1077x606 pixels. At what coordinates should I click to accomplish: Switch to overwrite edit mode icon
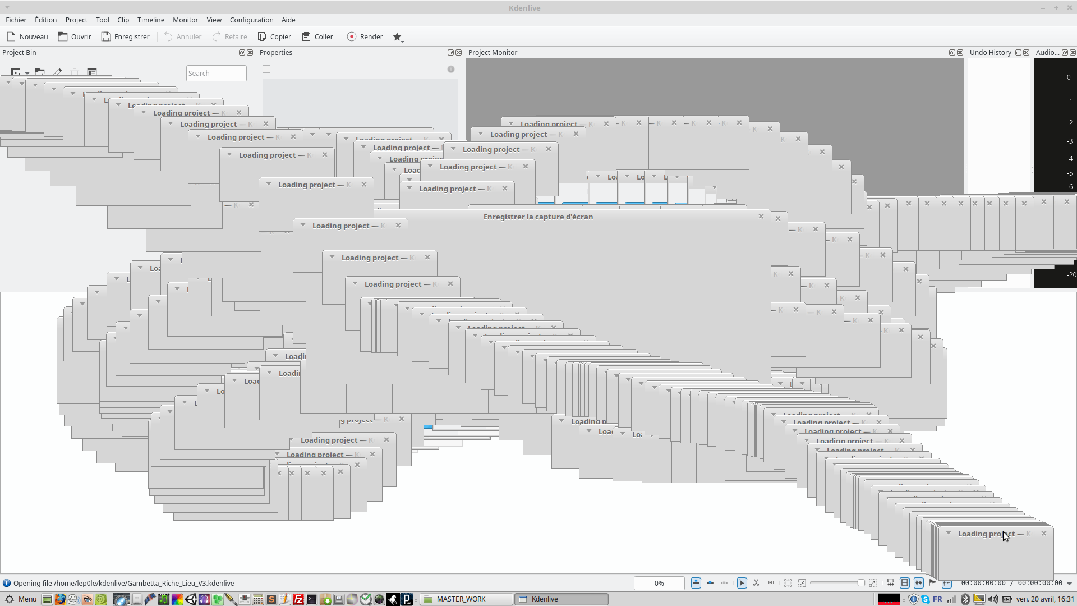click(710, 583)
